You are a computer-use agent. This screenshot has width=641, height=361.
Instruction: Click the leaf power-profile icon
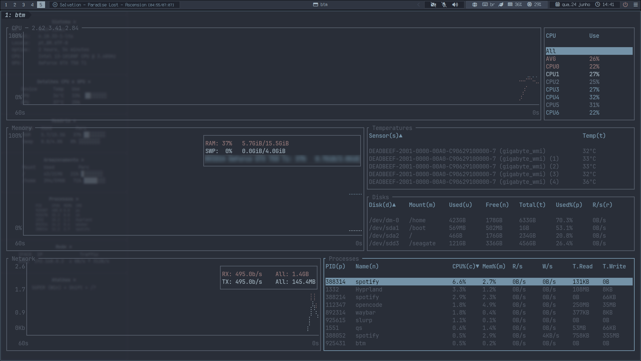[501, 5]
